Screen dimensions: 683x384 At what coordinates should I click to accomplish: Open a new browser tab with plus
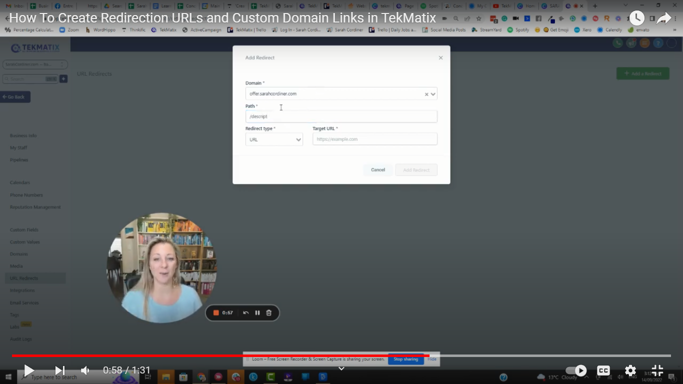594,6
